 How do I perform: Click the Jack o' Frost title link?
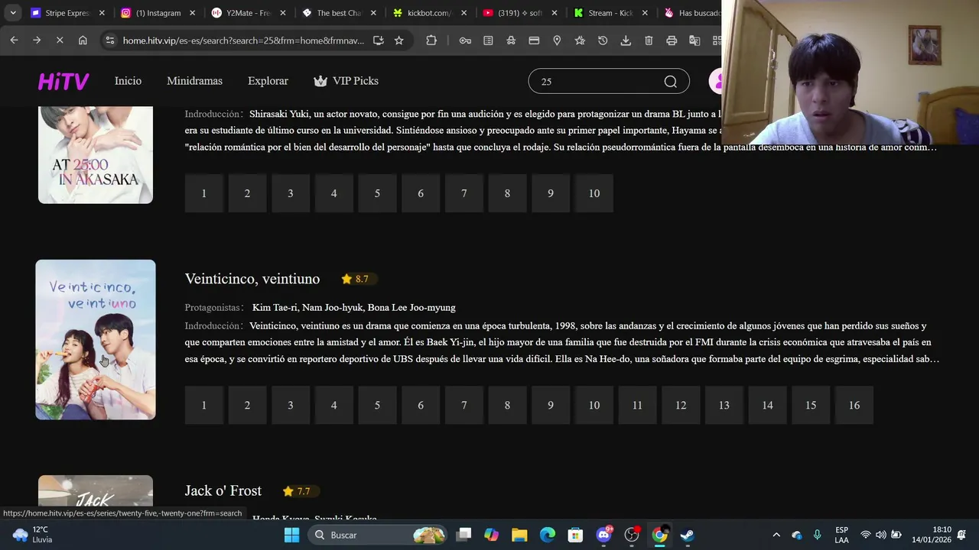coord(223,490)
